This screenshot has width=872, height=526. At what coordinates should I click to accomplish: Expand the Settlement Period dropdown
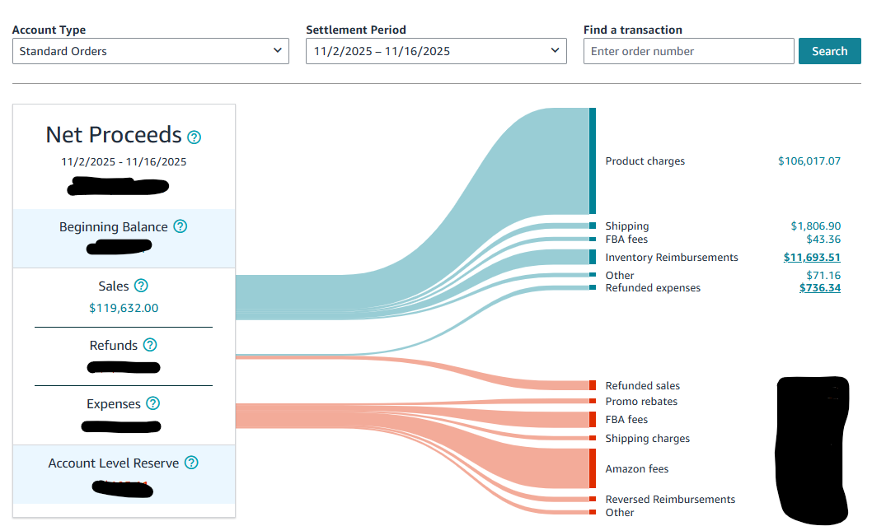[x=436, y=51]
